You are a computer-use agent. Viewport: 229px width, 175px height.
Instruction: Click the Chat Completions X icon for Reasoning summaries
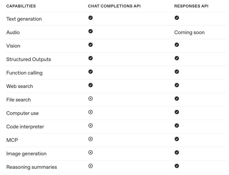91,166
